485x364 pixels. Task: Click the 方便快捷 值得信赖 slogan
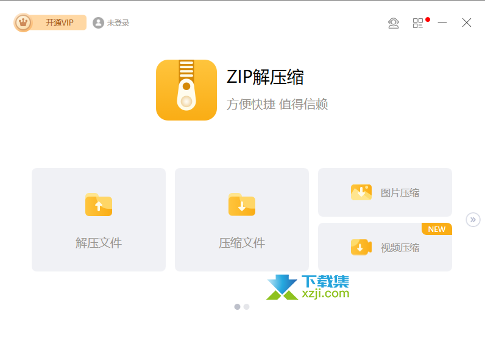click(277, 104)
